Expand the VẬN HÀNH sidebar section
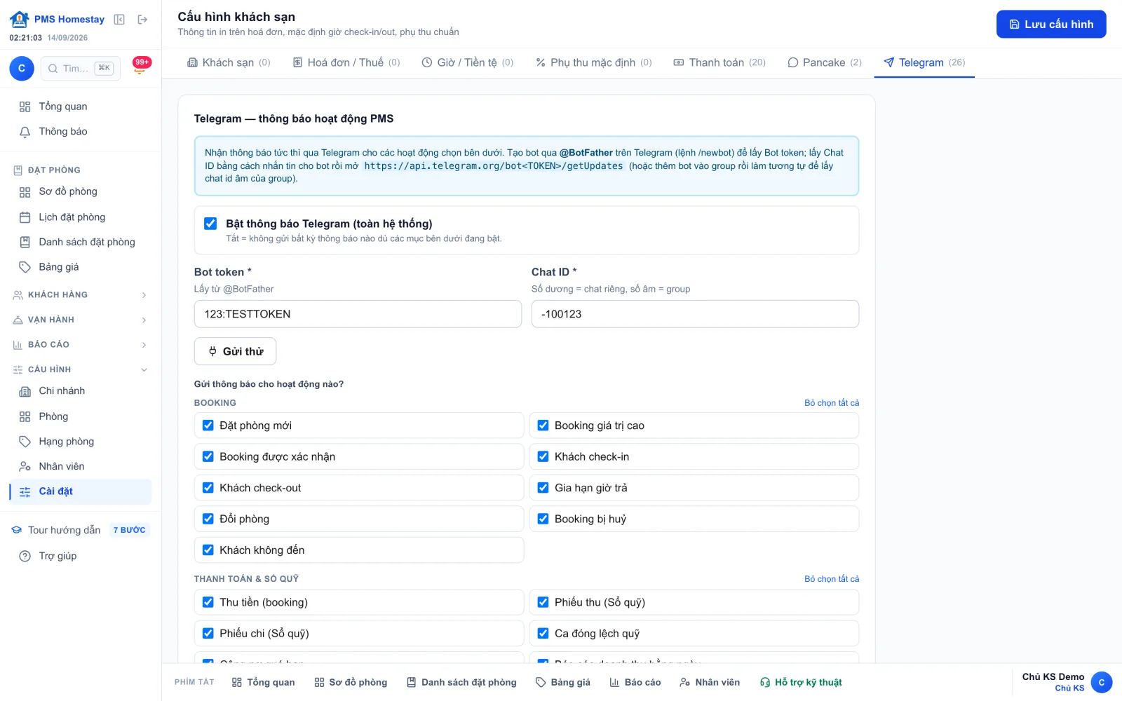This screenshot has width=1122, height=701. [81, 320]
